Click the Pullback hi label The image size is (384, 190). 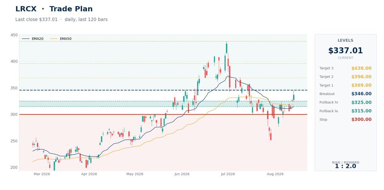pyautogui.click(x=329, y=103)
